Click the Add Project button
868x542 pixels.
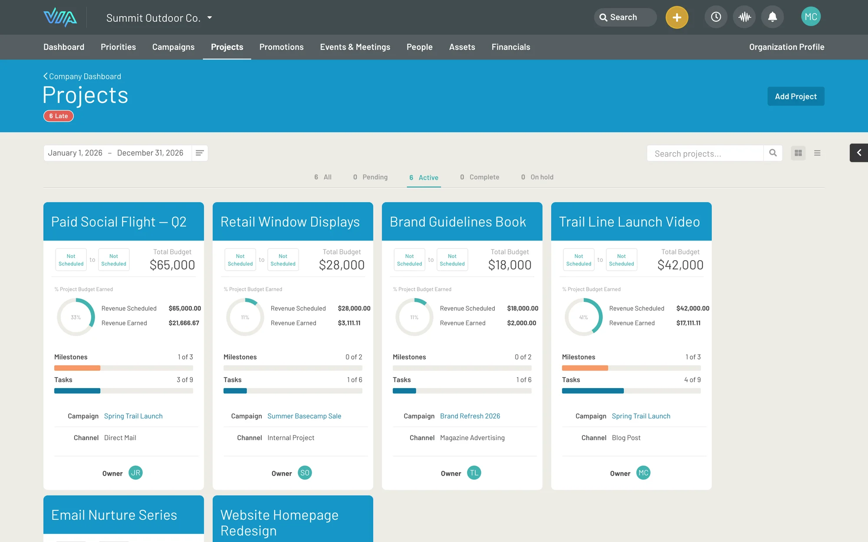point(796,96)
